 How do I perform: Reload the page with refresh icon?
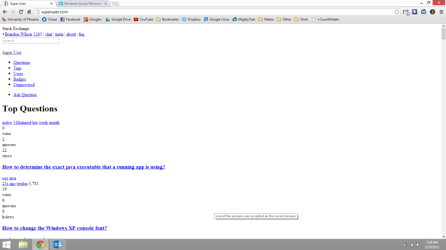(21, 12)
